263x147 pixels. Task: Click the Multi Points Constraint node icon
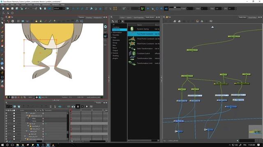click(132, 44)
